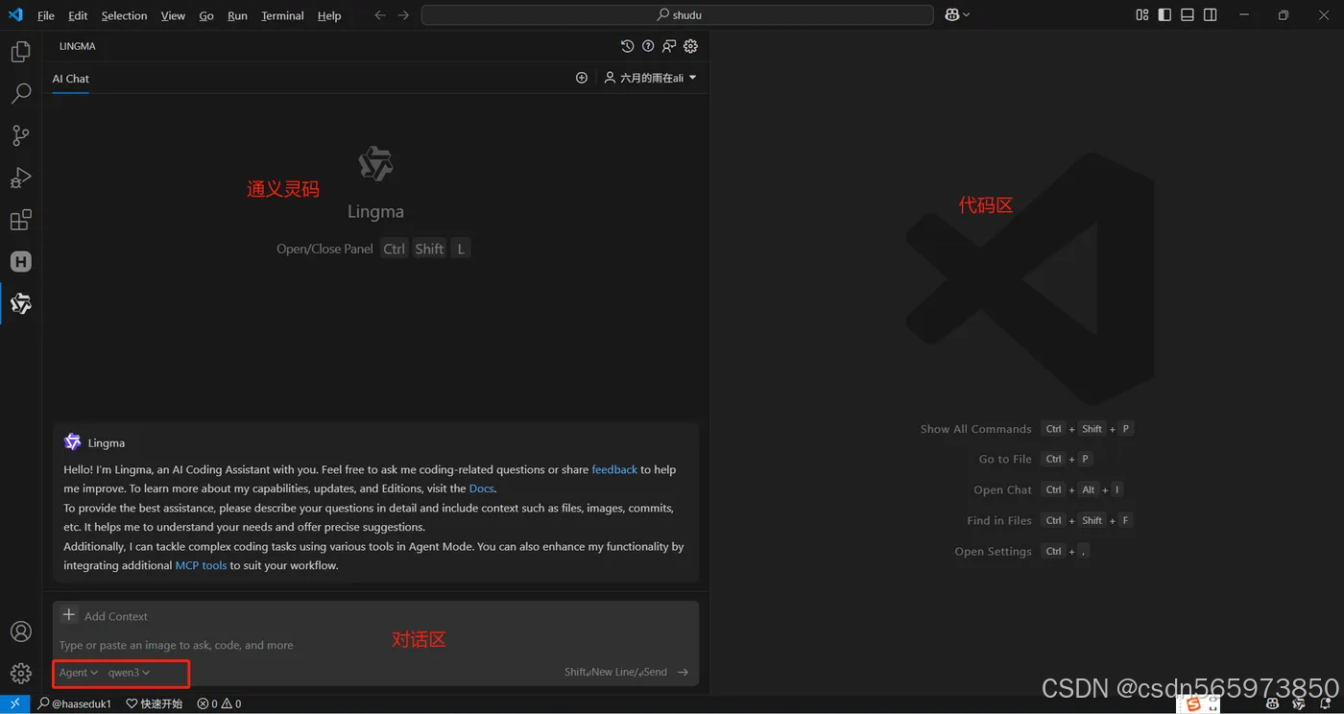Open the Terminal menu

click(x=282, y=15)
